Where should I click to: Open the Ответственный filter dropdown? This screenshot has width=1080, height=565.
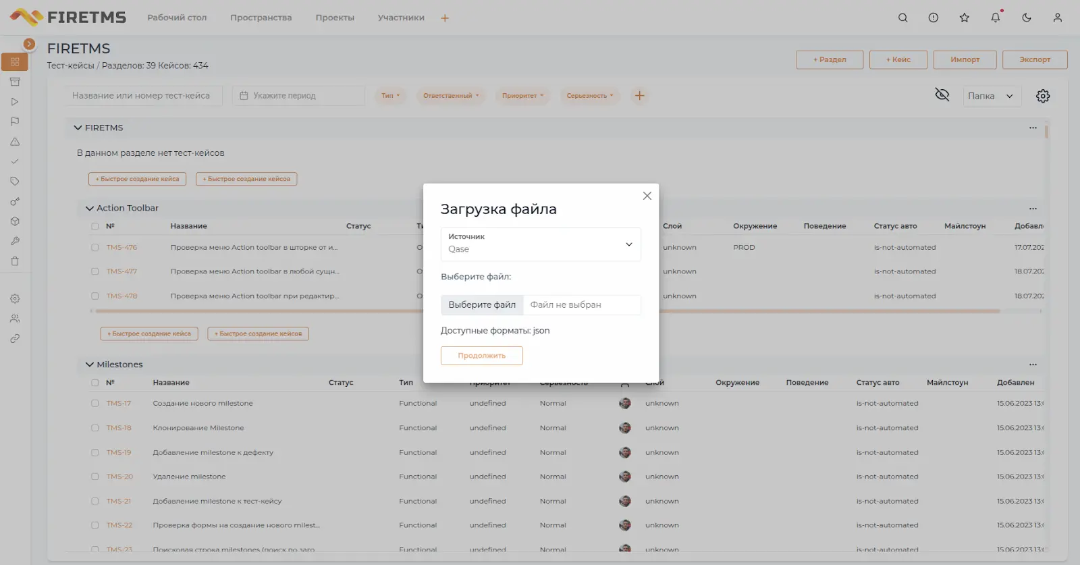tap(451, 96)
